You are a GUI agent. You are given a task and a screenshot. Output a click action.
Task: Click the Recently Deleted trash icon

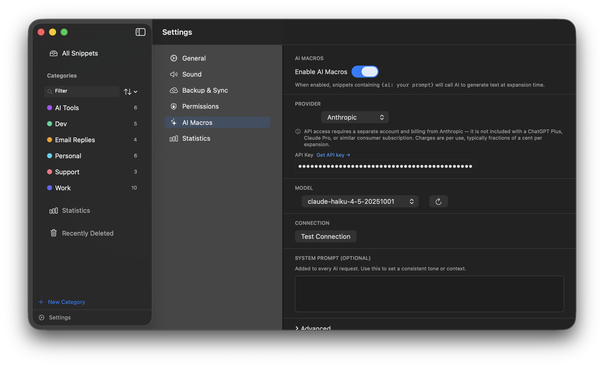click(x=54, y=233)
